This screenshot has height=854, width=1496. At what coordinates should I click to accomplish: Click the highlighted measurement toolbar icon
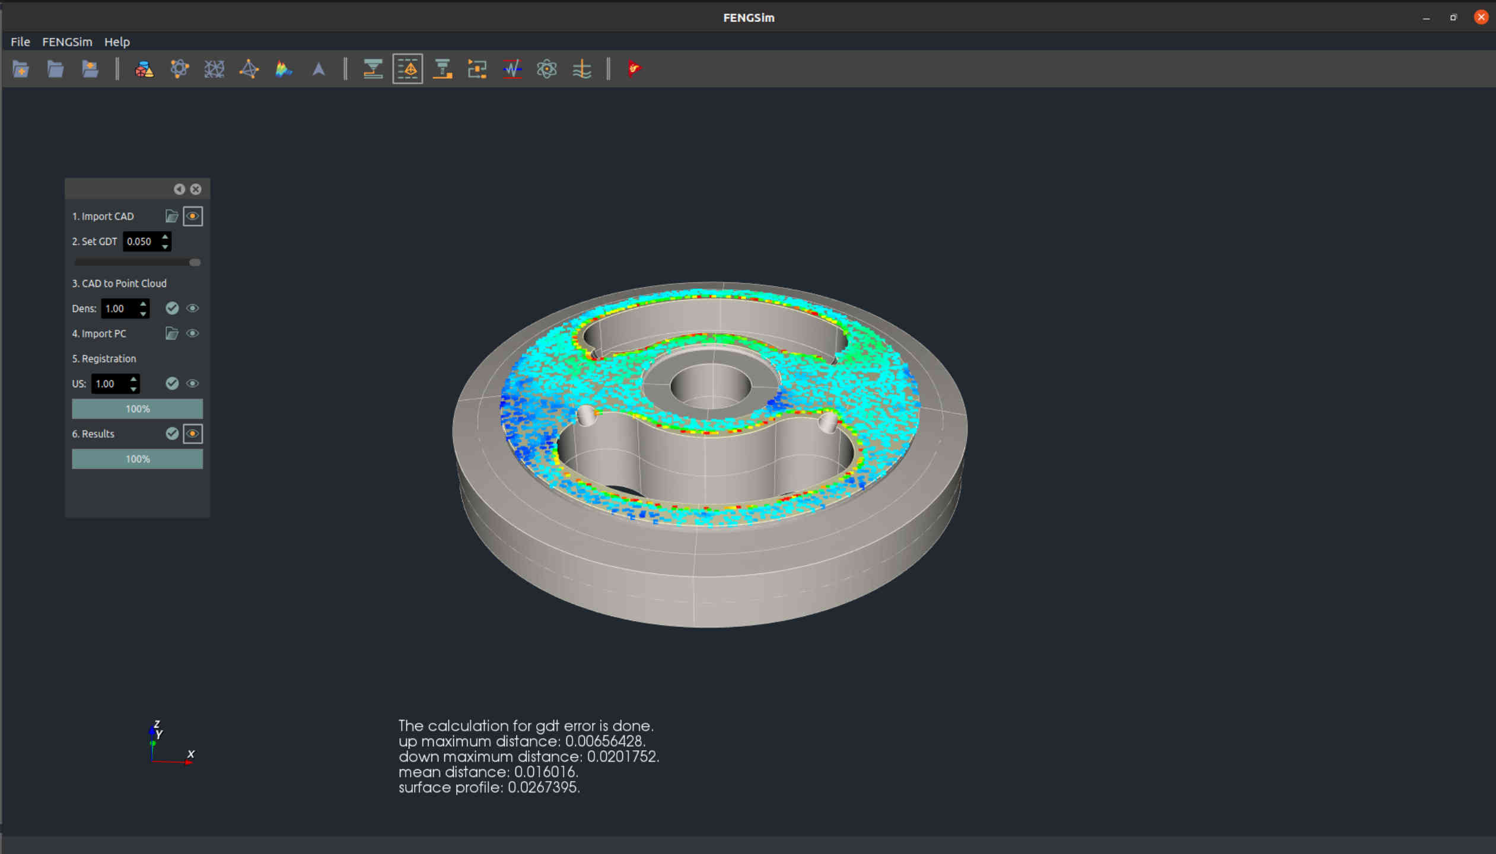click(x=408, y=69)
